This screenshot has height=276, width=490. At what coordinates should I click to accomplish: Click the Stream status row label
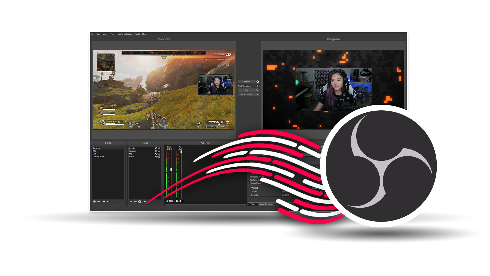click(x=254, y=191)
